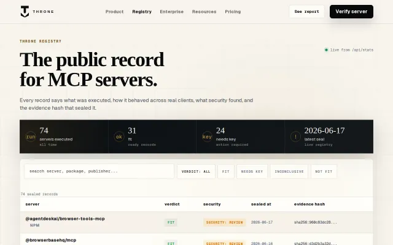Screen dimensions: 393x245
Task: Open @agentdeskai/browser-tools-mcp record
Action: [x=65, y=219]
